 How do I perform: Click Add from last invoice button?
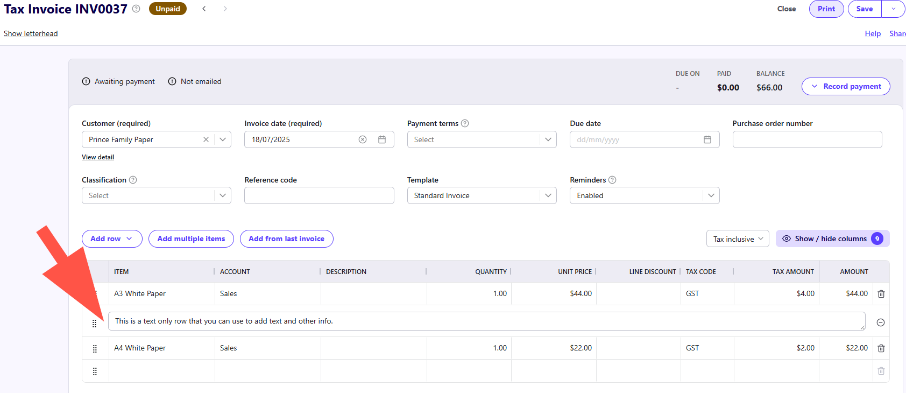287,238
